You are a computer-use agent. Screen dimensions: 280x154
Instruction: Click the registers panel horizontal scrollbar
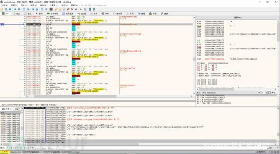tap(236, 89)
